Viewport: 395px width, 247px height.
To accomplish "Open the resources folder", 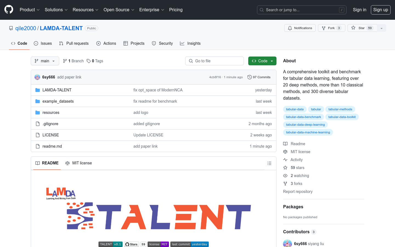I will [51, 113].
